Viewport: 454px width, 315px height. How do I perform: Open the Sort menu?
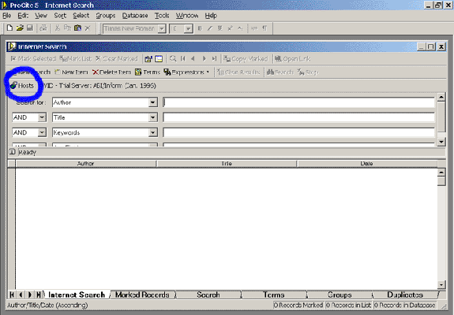pos(60,16)
